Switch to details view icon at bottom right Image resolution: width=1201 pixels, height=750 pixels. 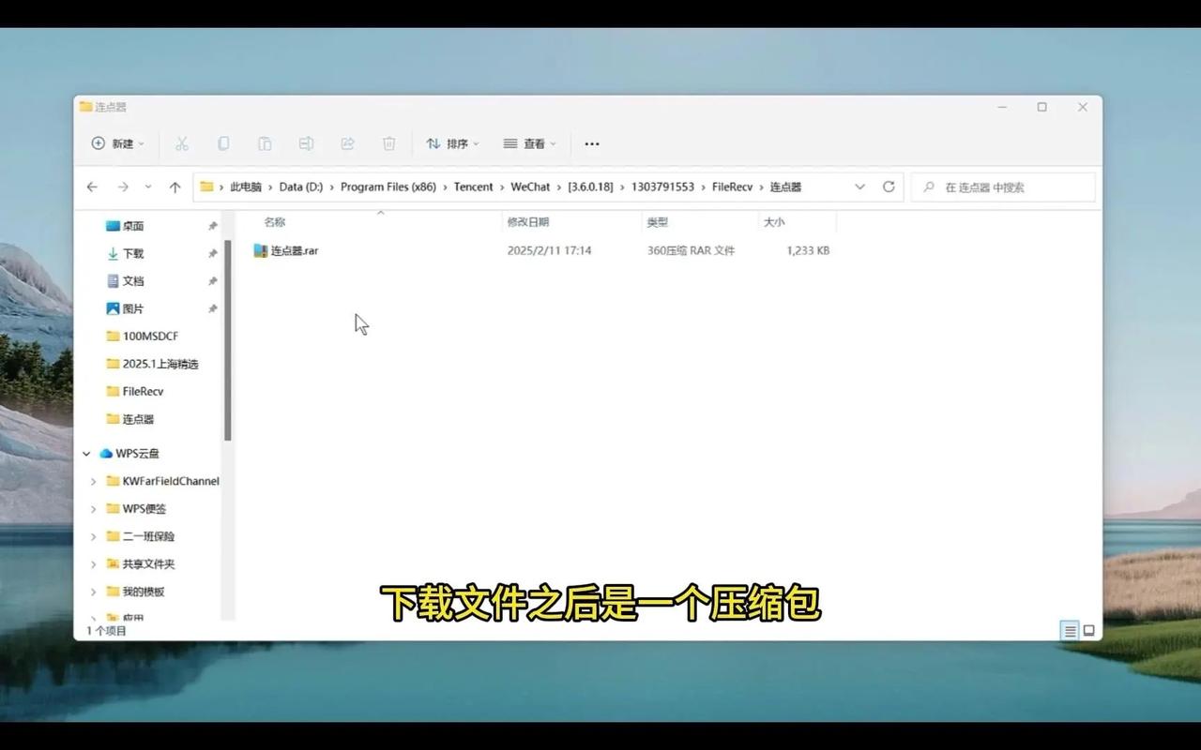click(x=1070, y=631)
